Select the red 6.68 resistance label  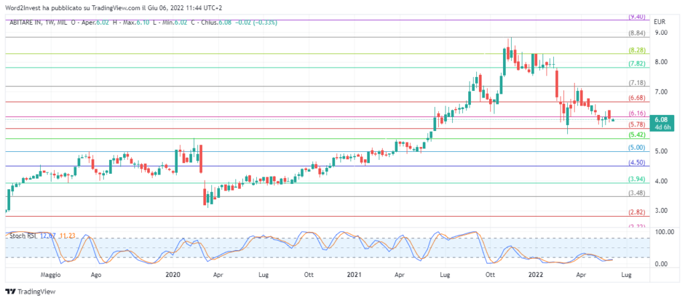(636, 98)
